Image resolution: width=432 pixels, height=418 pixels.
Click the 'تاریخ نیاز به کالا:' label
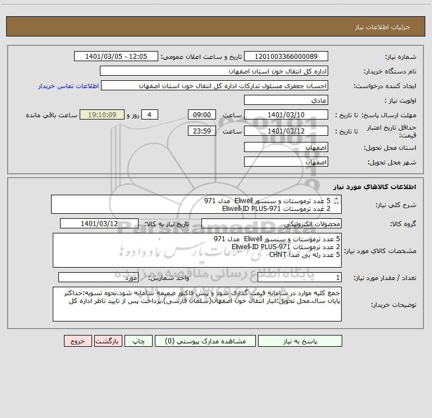coord(167,224)
